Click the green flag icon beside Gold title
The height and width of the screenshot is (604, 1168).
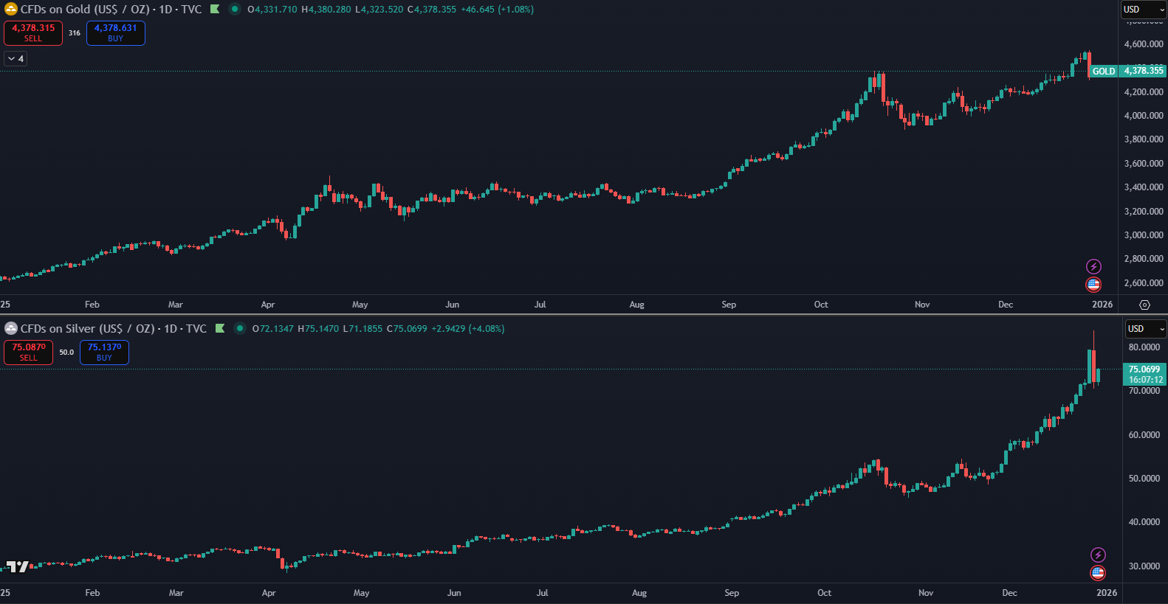[215, 10]
